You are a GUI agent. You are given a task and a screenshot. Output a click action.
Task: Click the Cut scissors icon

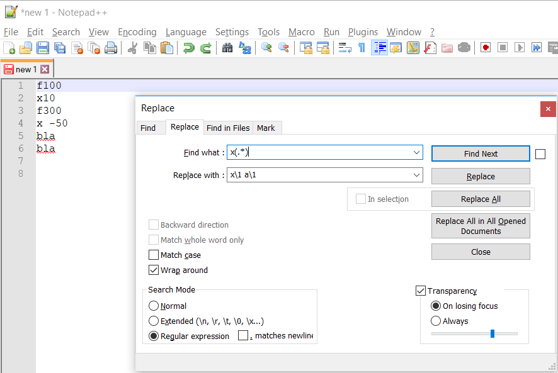[133, 48]
